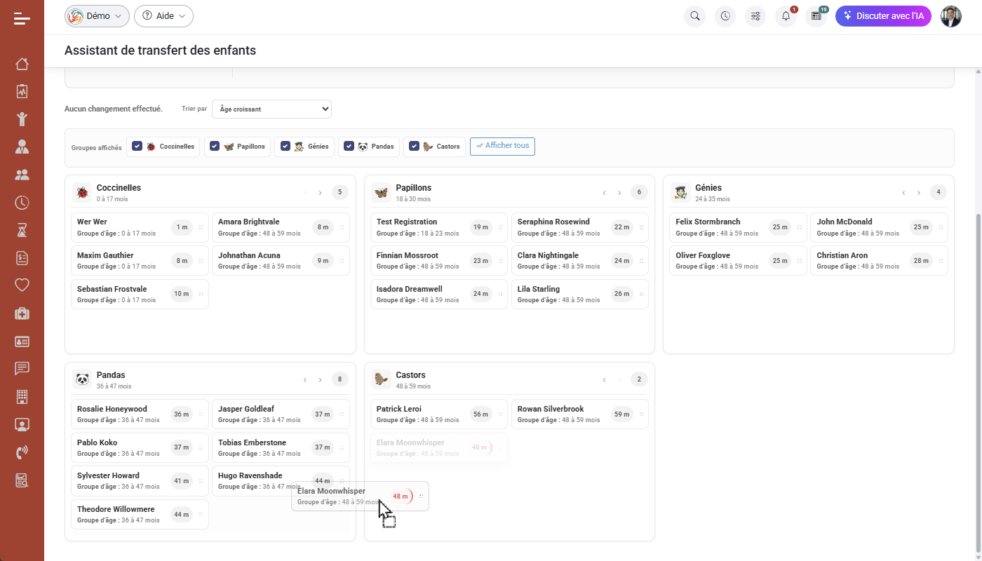
Task: Open the report search sidebar icon
Action: tap(22, 480)
